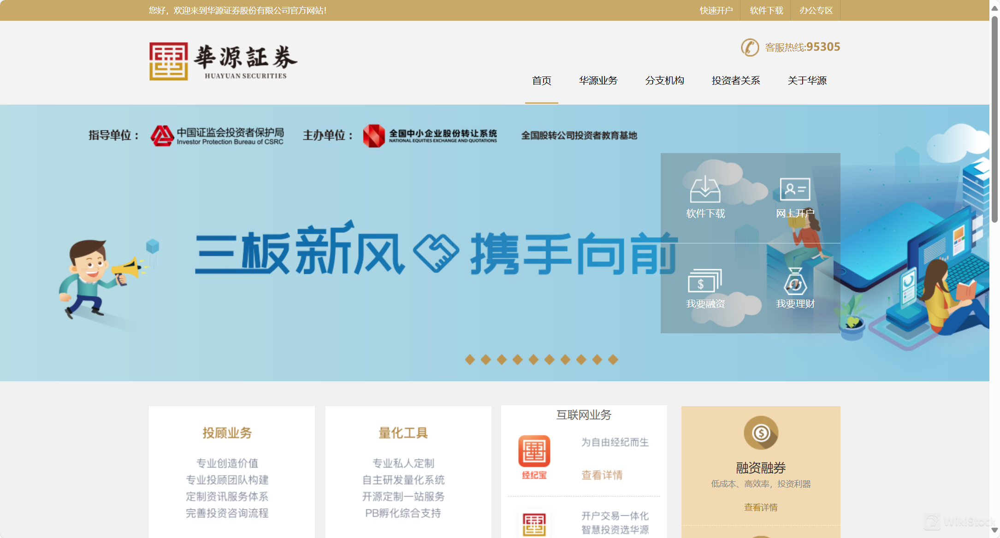Select the 我要融资 money icon
The image size is (1000, 538).
click(705, 280)
